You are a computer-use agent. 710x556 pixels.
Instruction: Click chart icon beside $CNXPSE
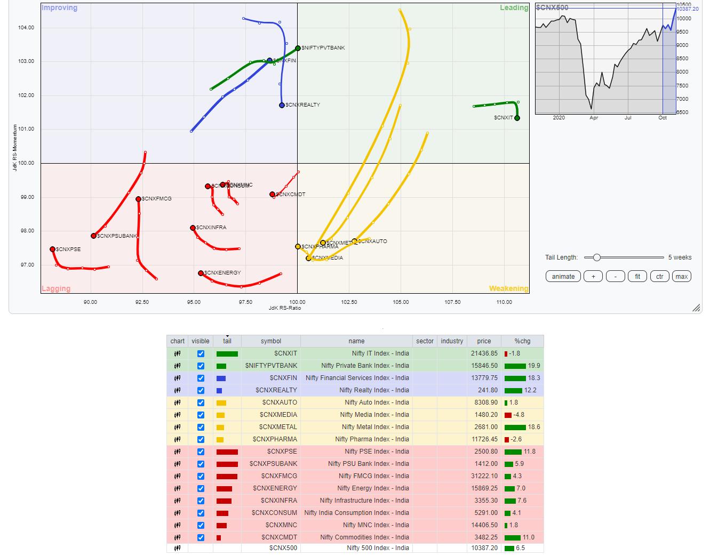[177, 452]
